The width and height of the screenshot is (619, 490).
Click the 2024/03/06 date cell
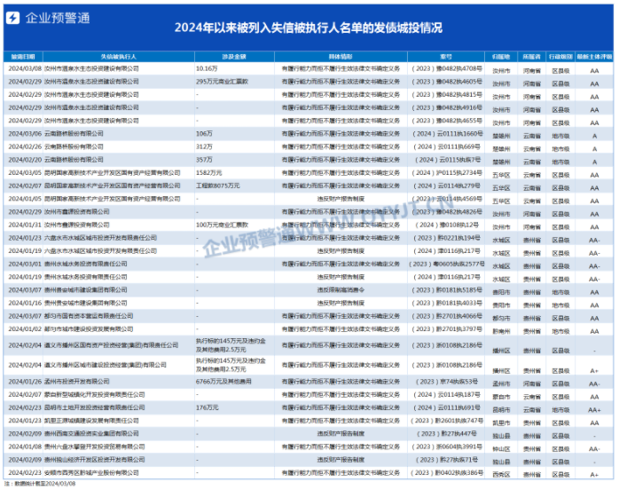point(25,134)
